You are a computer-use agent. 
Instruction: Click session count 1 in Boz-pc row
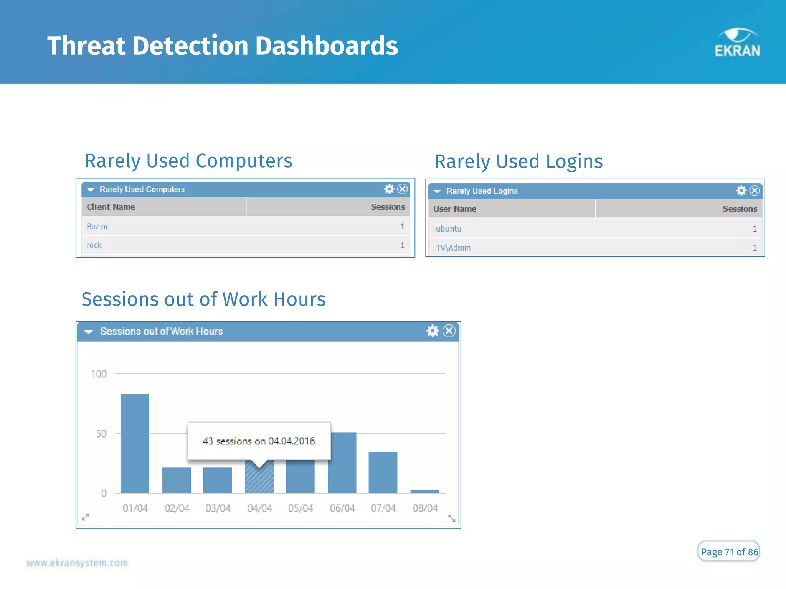point(402,226)
